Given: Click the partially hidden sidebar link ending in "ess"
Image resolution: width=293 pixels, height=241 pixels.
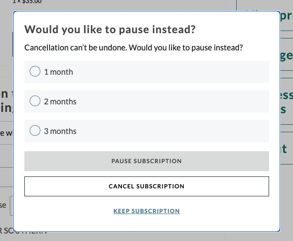Looking at the screenshot, I should point(286,102).
